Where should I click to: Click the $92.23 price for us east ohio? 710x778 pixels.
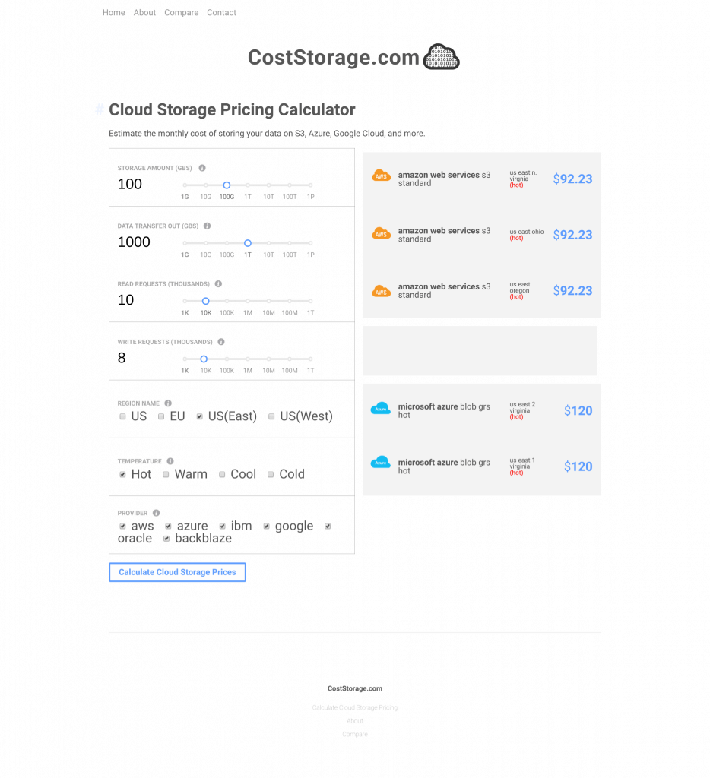tap(573, 235)
